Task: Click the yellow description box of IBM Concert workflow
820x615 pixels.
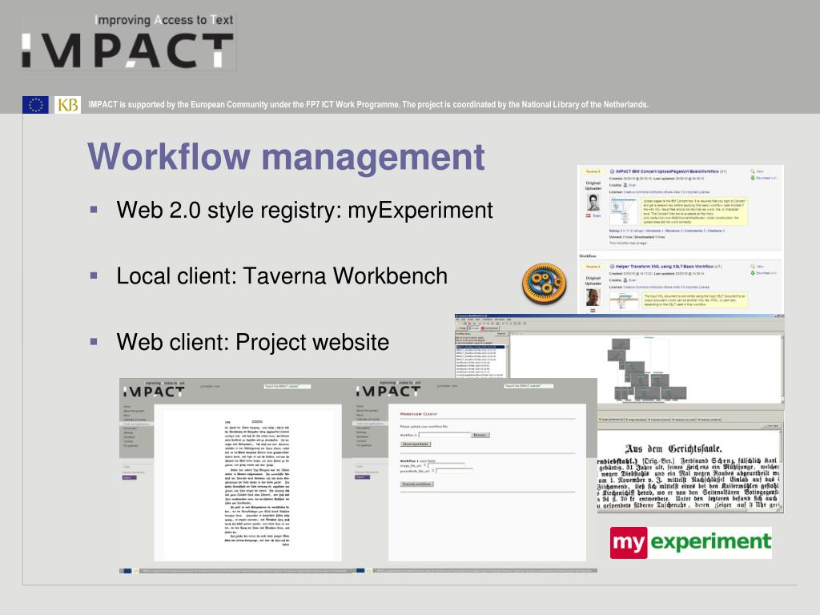Action: [694, 211]
